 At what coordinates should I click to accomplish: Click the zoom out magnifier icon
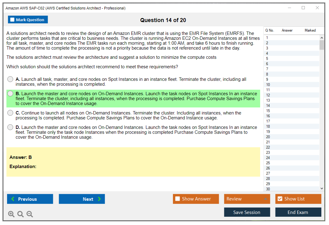[30, 214]
